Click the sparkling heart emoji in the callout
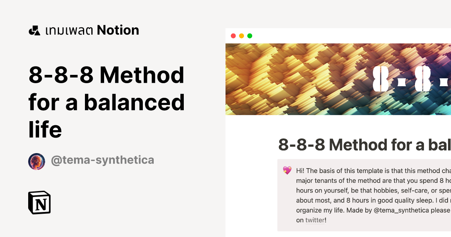This screenshot has height=237, width=451. point(288,170)
